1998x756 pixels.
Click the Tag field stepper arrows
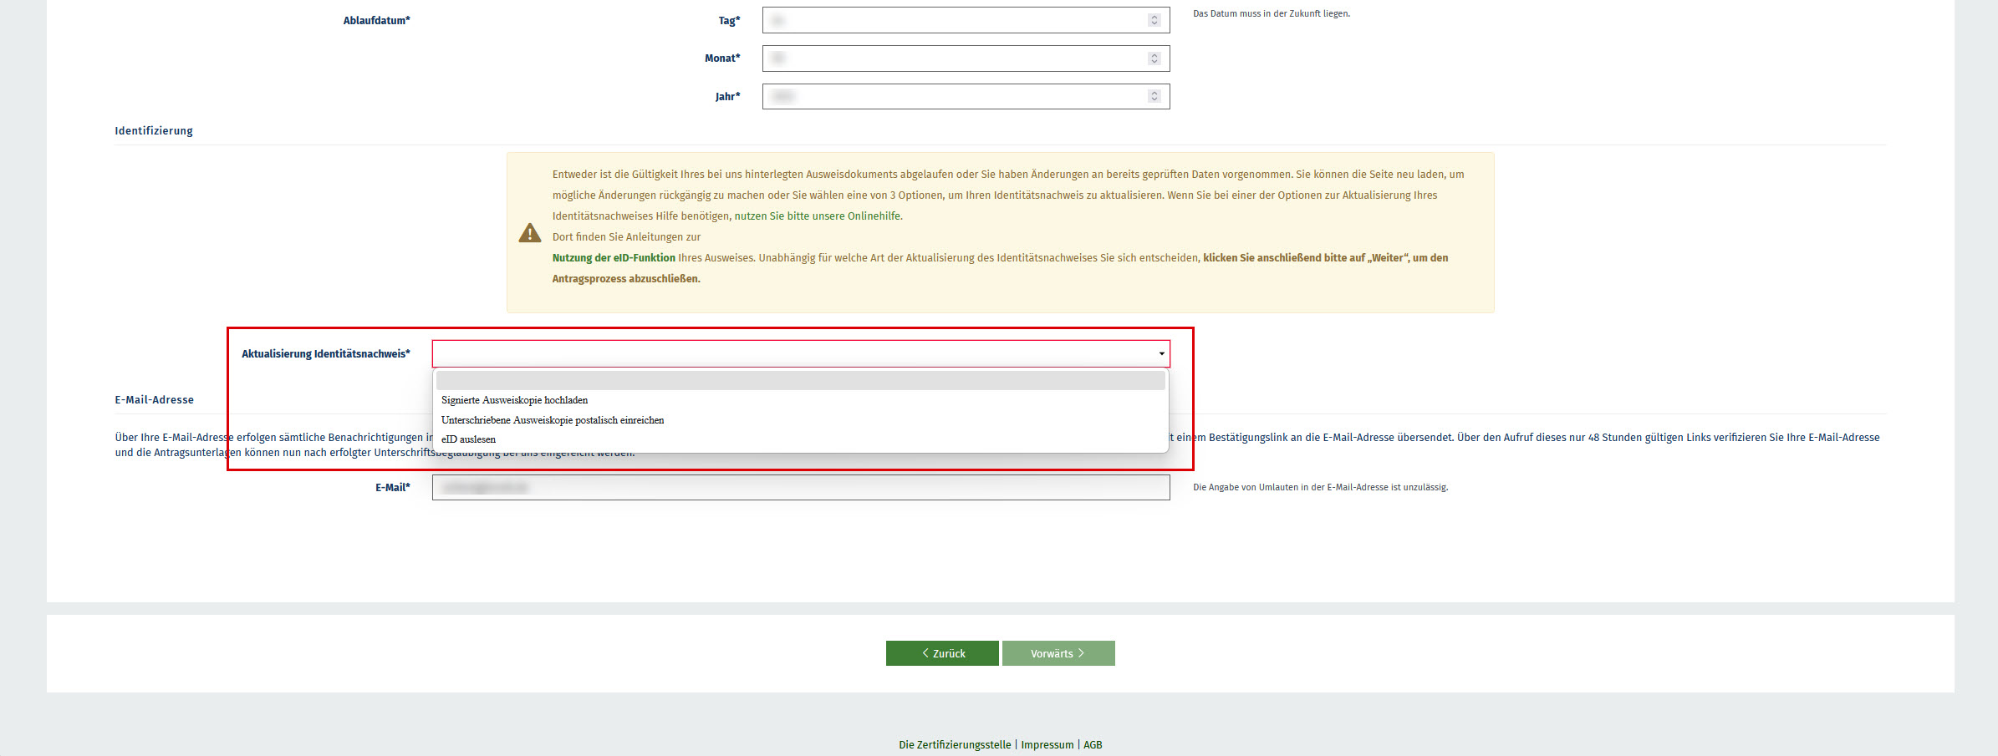coord(1154,20)
